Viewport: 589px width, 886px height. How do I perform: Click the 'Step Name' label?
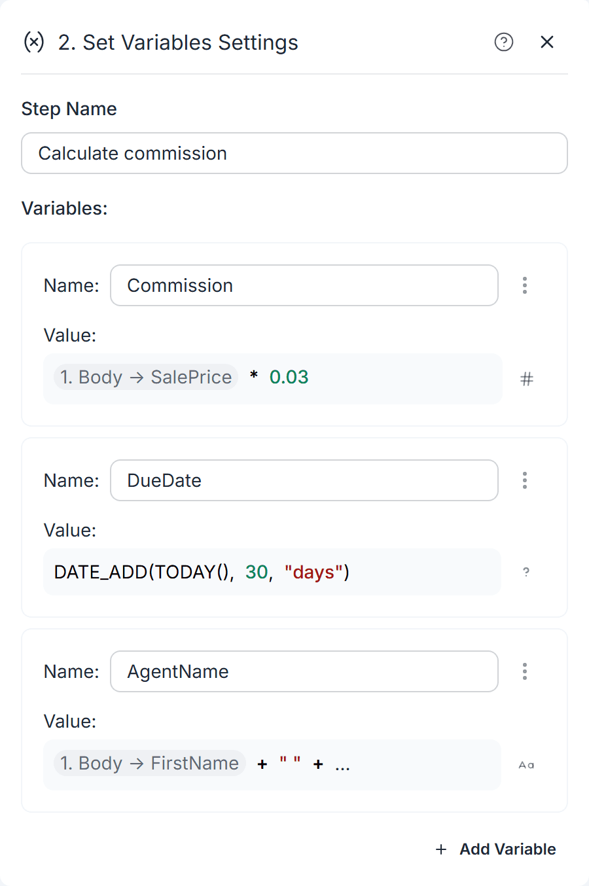click(x=69, y=109)
